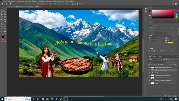
Task: Open the Файл menu
Action: (5, 1)
